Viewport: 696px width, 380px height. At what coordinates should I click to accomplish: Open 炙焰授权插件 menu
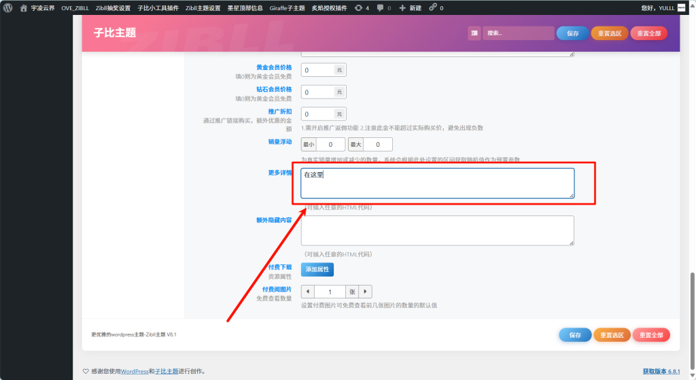point(329,8)
